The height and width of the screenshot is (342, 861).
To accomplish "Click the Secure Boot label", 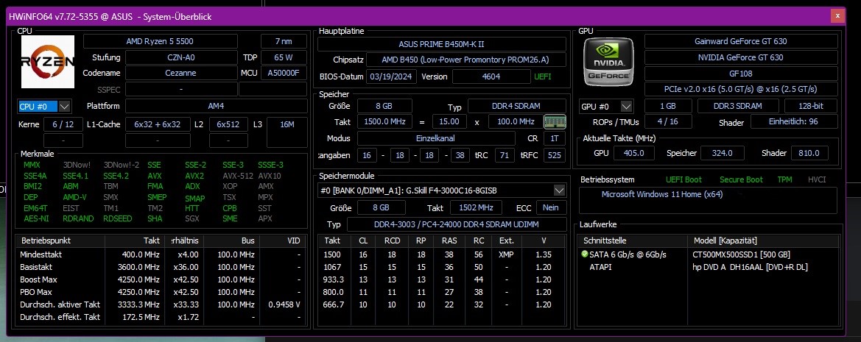I will pos(741,179).
